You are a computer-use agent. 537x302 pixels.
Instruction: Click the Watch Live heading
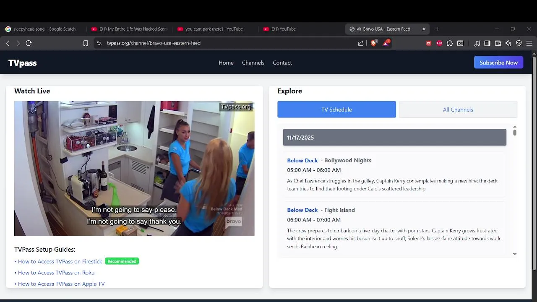click(x=32, y=91)
